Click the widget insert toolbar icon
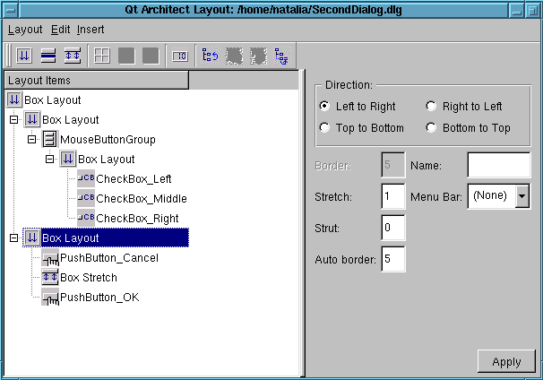The width and height of the screenshot is (543, 380). (x=180, y=56)
